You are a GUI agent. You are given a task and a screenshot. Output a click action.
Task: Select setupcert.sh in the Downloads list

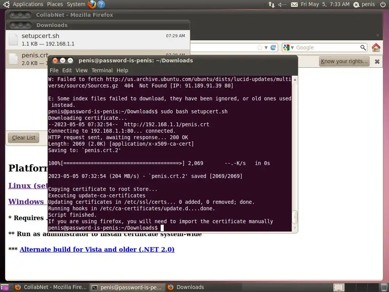[x=98, y=40]
